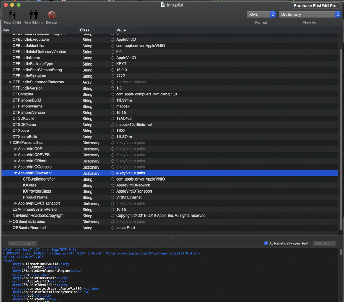Click the 11L374m DTPlatformBuild value

point(124,100)
